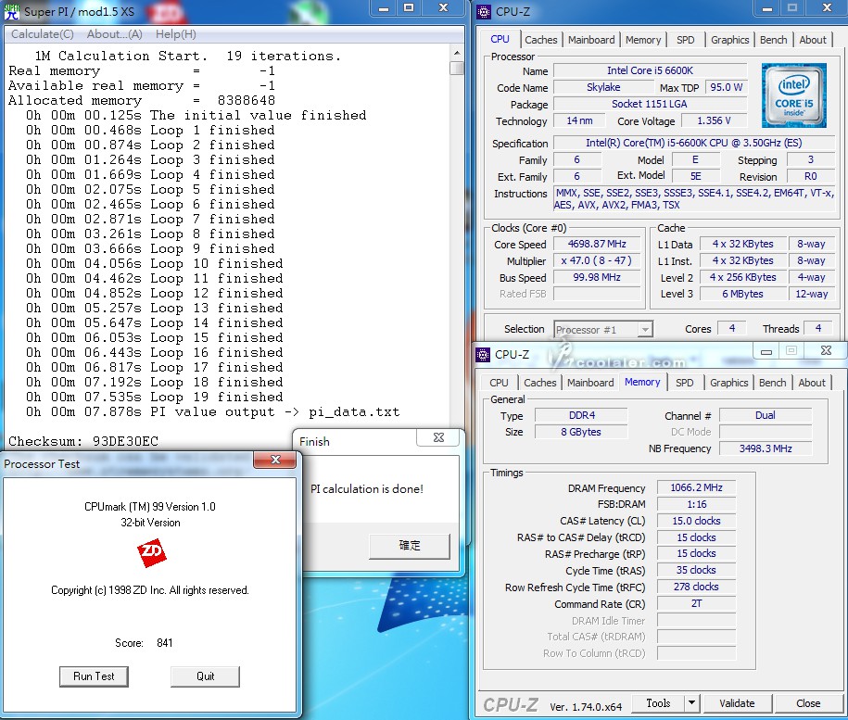848x720 pixels.
Task: Click the Super PI title bar icon
Action: pos(11,11)
